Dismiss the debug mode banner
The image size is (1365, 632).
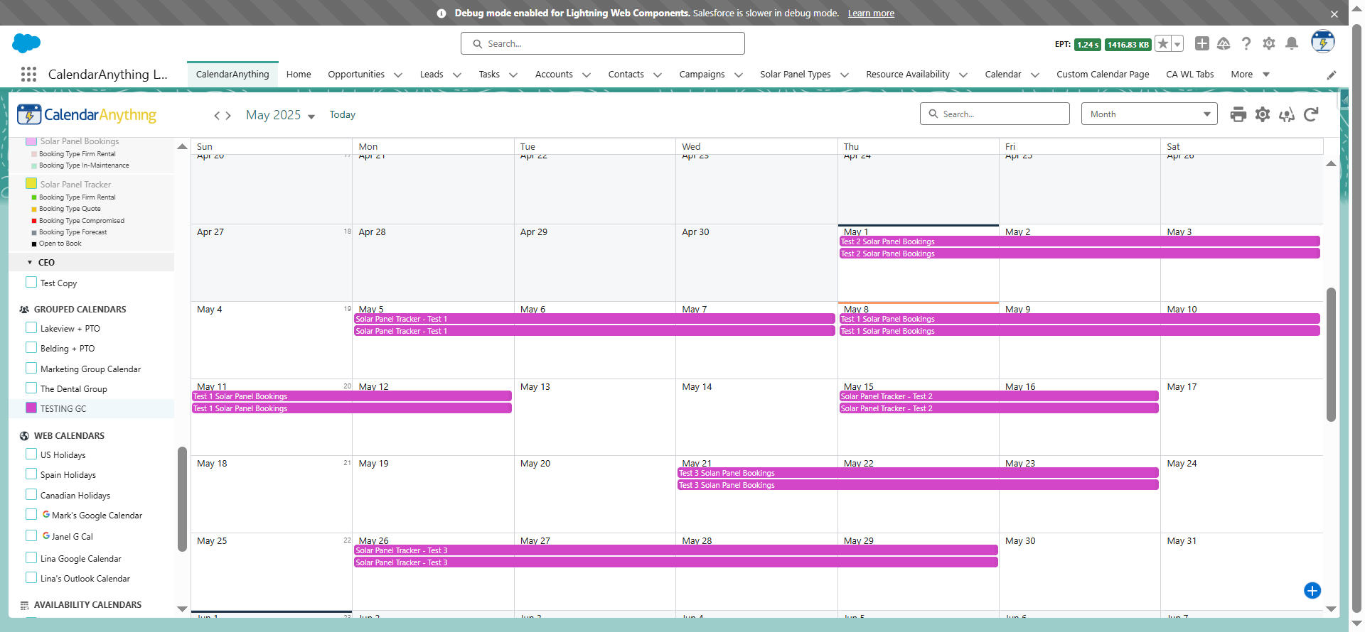coord(1334,13)
